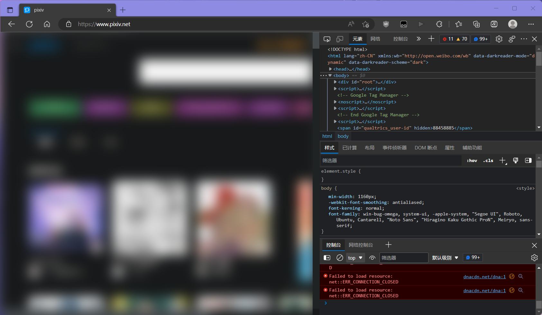This screenshot has height=315, width=542.
Task: Add a new style rule
Action: tap(502, 160)
